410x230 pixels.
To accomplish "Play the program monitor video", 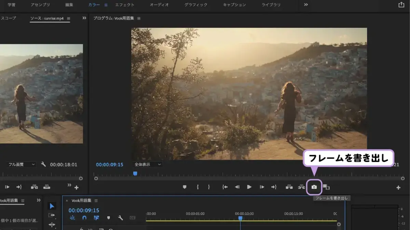I will pos(249,187).
